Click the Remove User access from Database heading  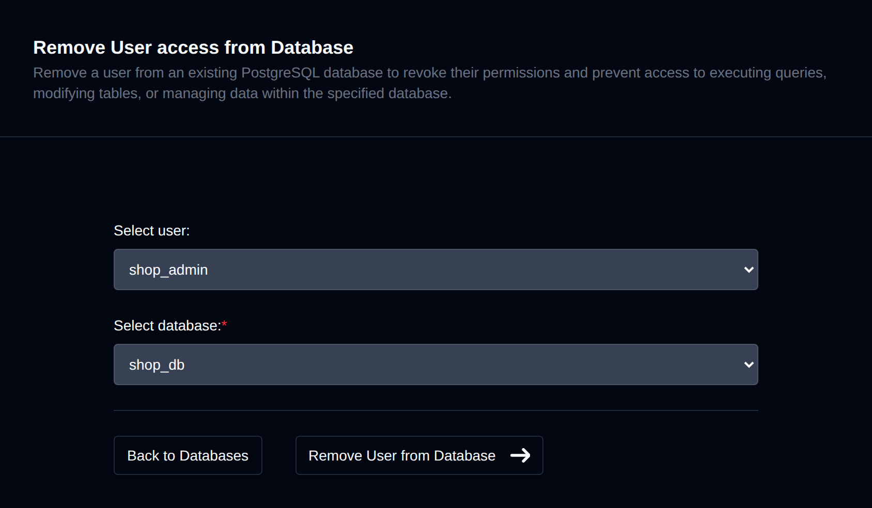pyautogui.click(x=193, y=47)
